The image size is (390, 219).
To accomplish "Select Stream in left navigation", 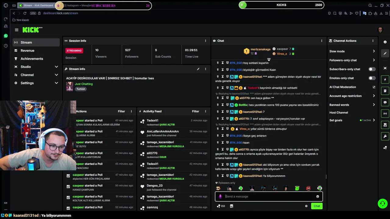I will pos(36,42).
